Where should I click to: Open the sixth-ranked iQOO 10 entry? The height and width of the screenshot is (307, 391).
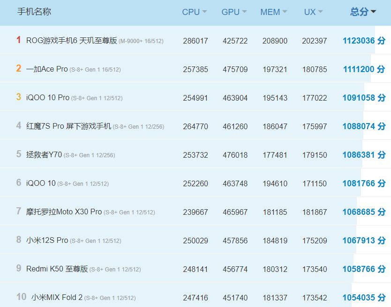click(41, 183)
